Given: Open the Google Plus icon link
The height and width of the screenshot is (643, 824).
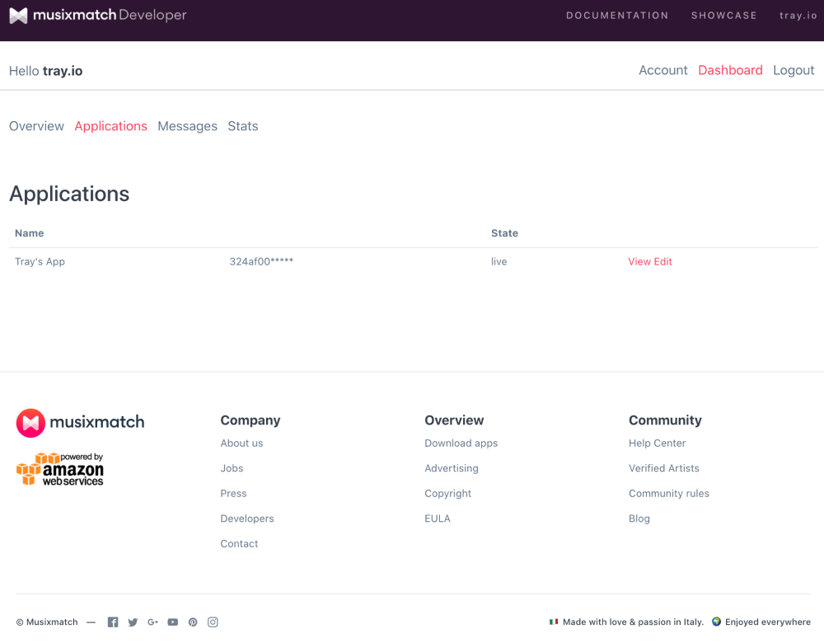Looking at the screenshot, I should tap(152, 622).
